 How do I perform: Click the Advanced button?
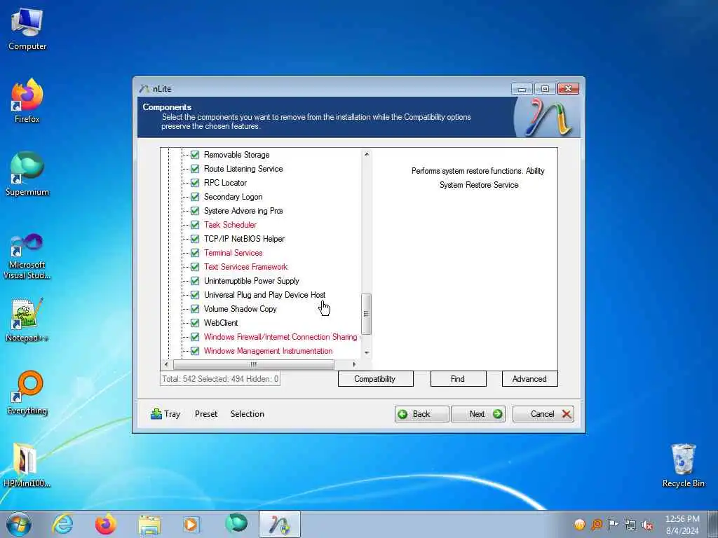click(x=530, y=379)
